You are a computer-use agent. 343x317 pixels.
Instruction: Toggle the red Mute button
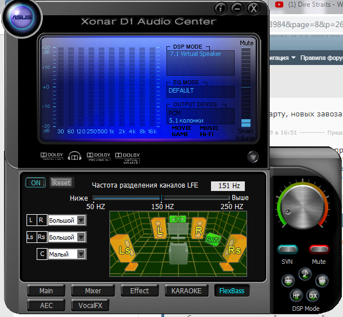coord(319,249)
